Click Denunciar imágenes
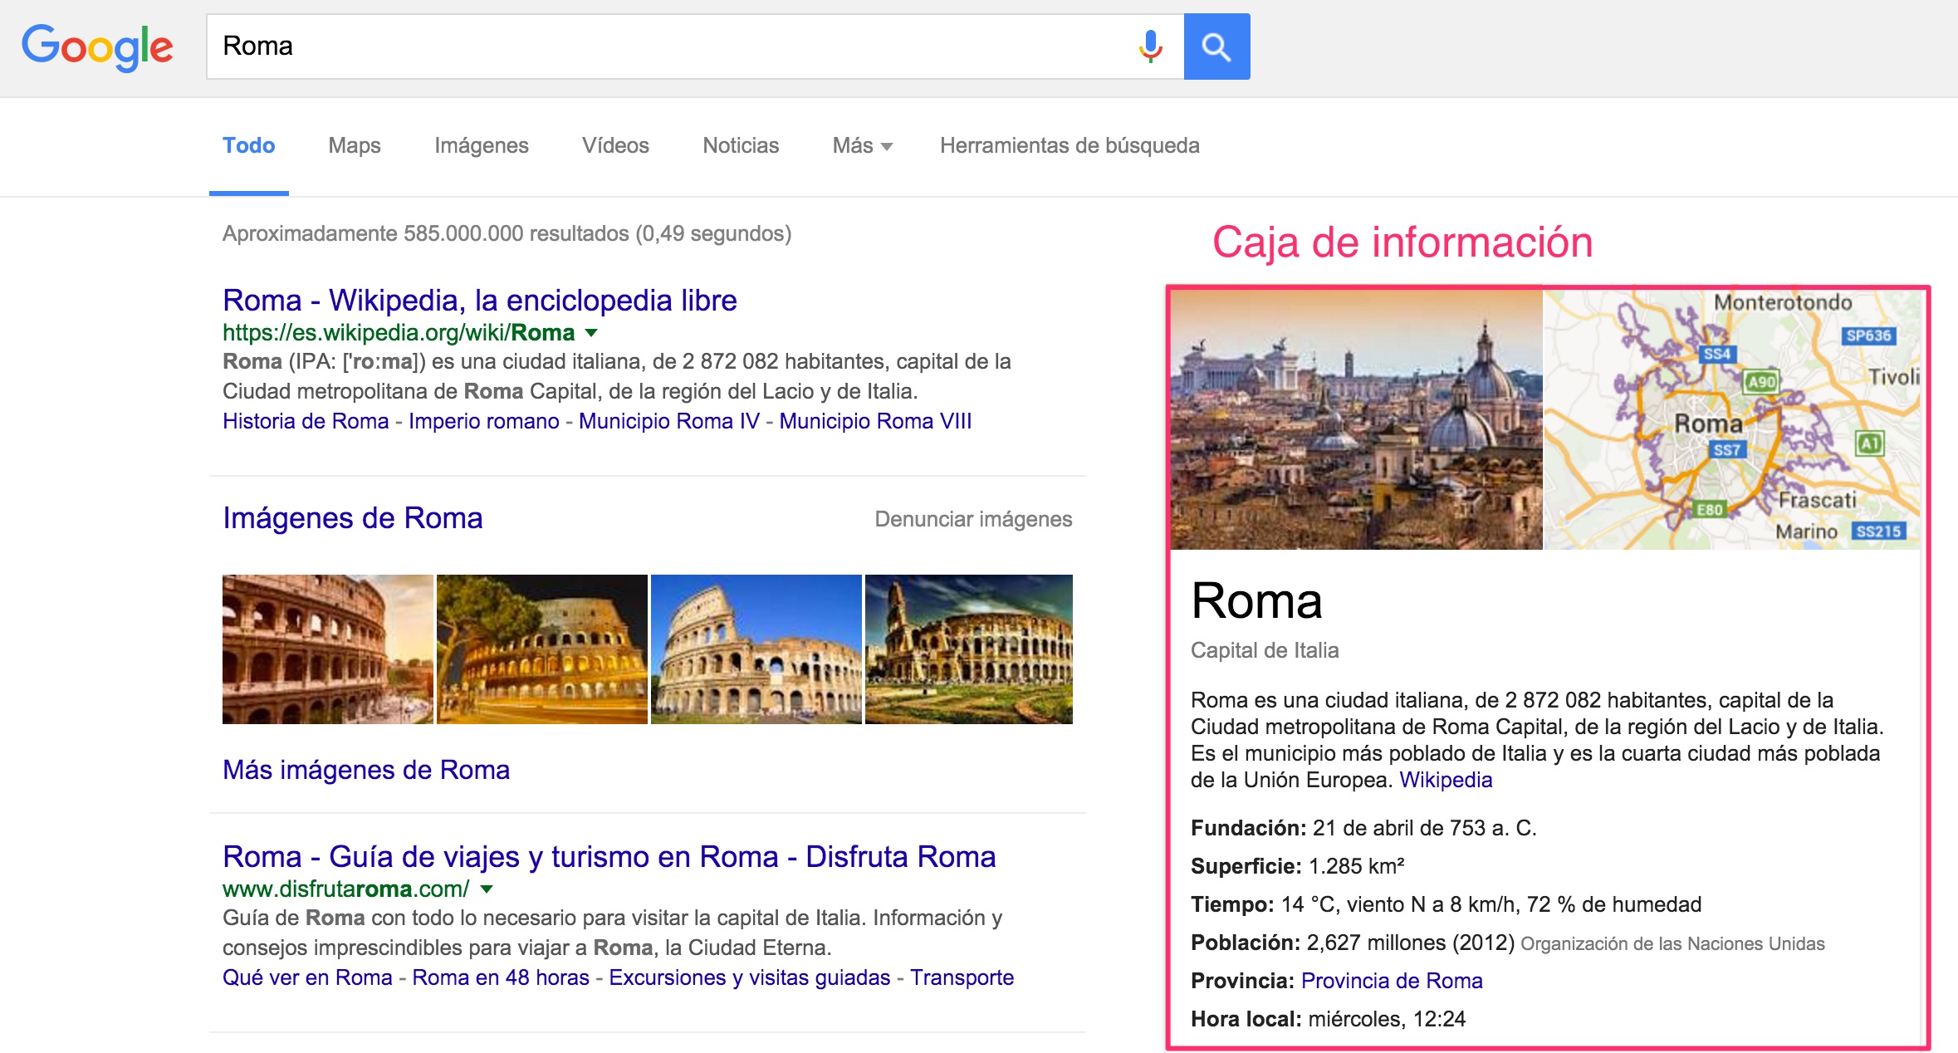 coord(973,519)
